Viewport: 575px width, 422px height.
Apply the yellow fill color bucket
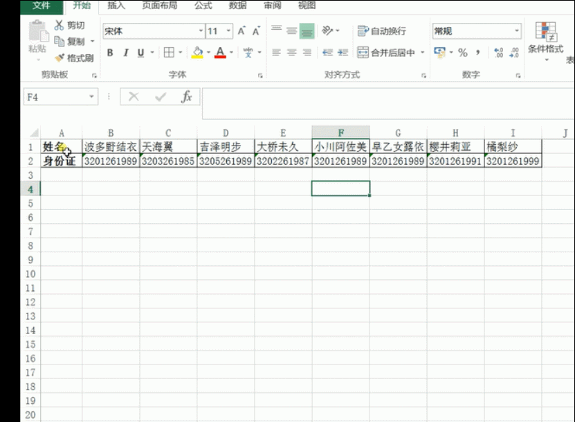click(197, 53)
